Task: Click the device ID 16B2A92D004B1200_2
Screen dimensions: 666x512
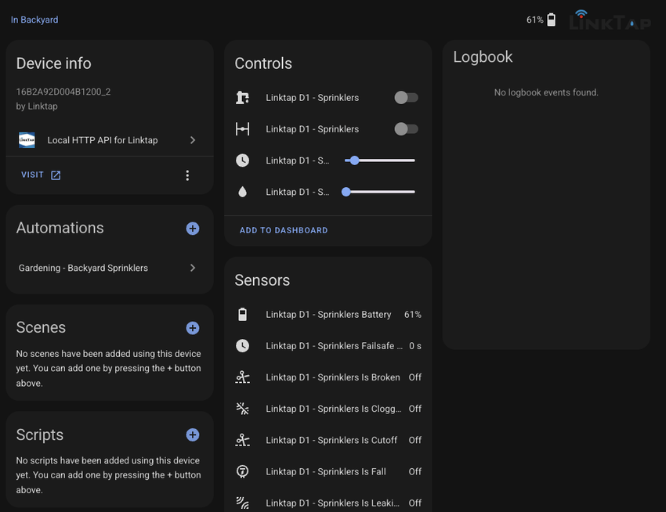Action: click(63, 92)
